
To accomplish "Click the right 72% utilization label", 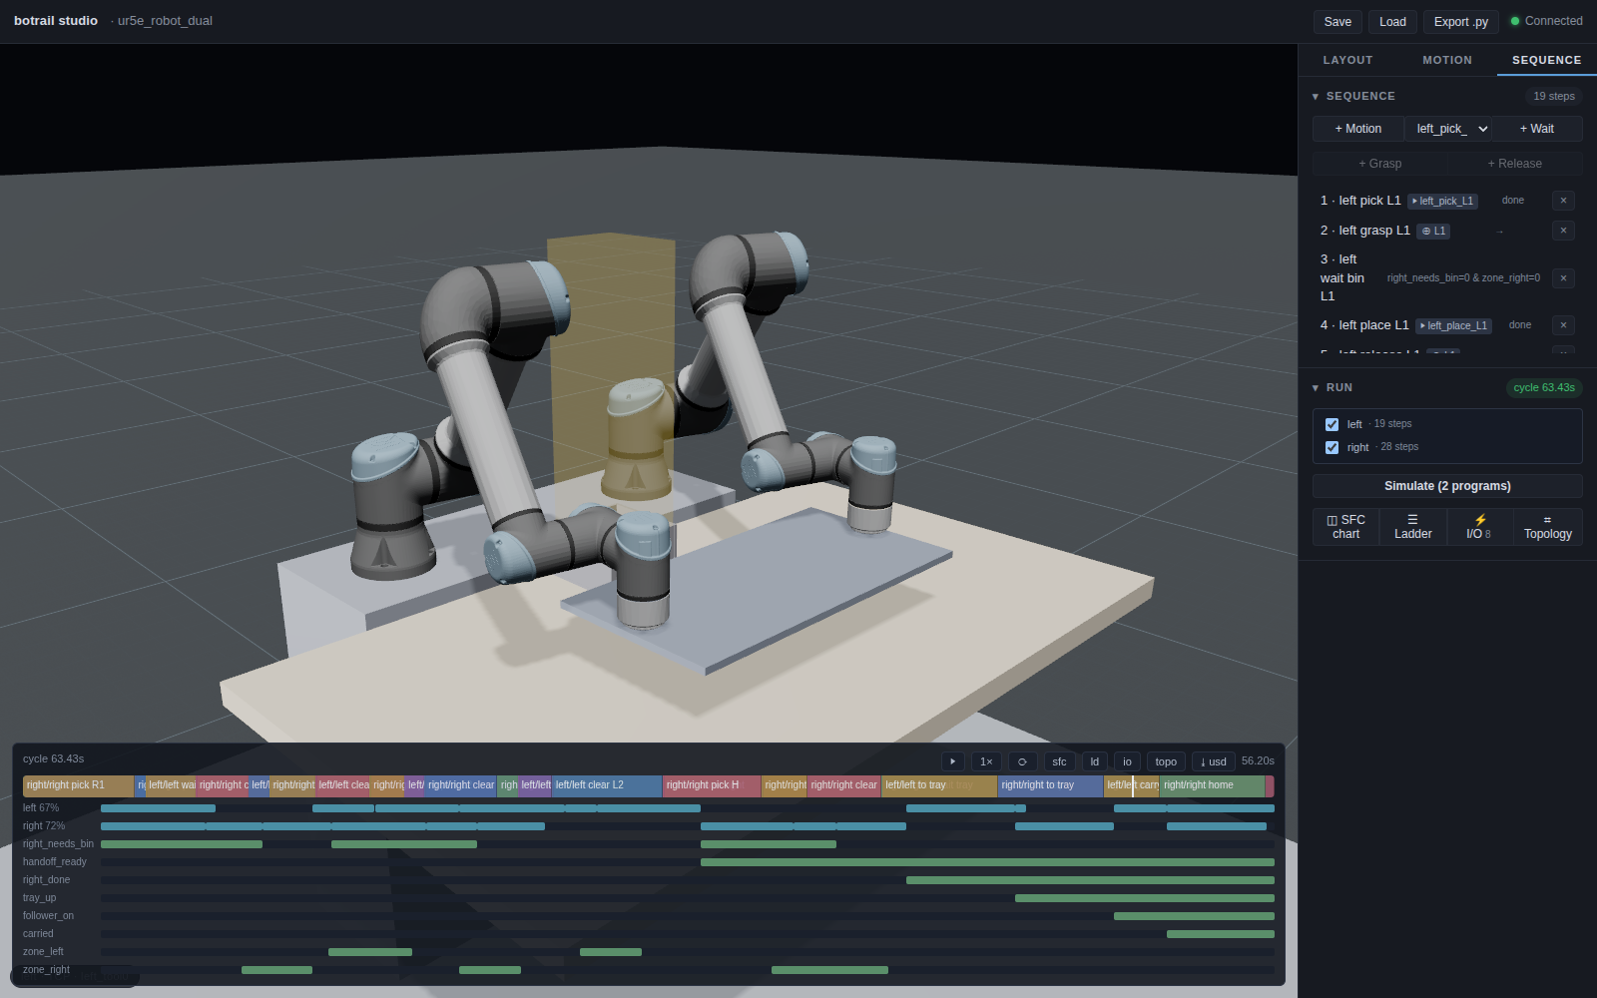I will click(44, 826).
